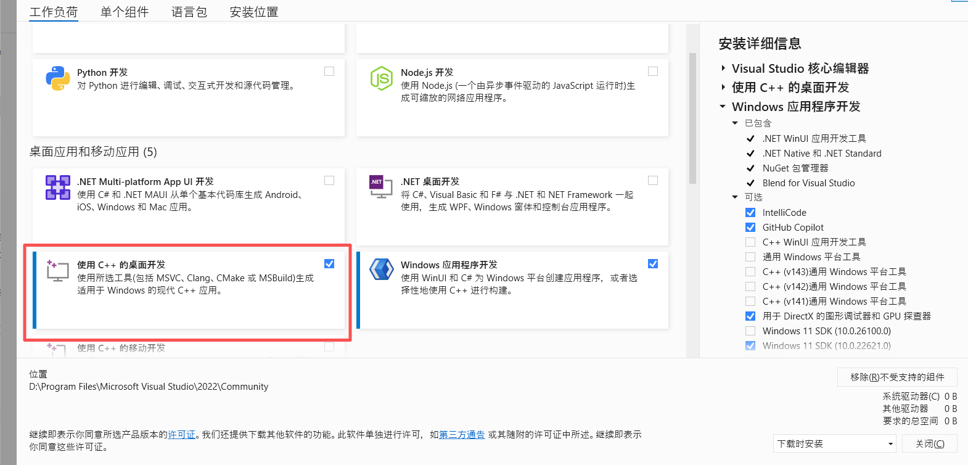Click the 关闭(C) button
Image resolution: width=968 pixels, height=465 pixels.
930,444
